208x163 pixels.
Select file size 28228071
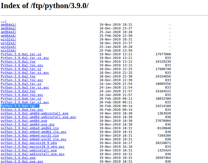tap(163, 143)
